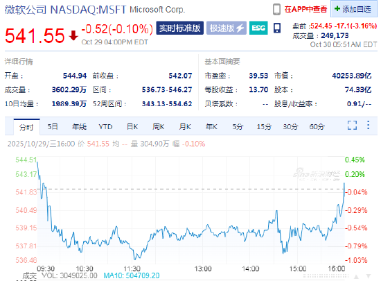381x281 pixels.
Task: Select the 'YTD' chart tab
Action: pyautogui.click(x=105, y=127)
